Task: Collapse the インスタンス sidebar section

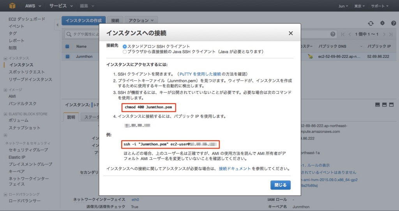Action: tap(5, 58)
